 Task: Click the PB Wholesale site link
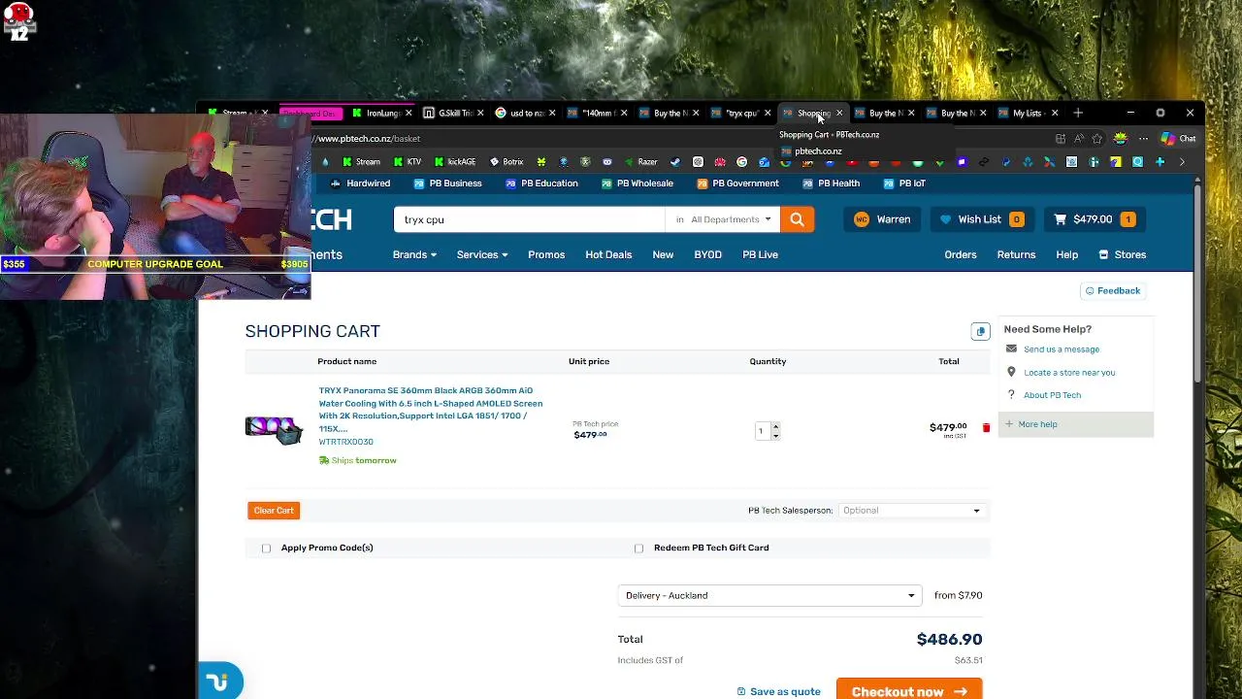637,183
